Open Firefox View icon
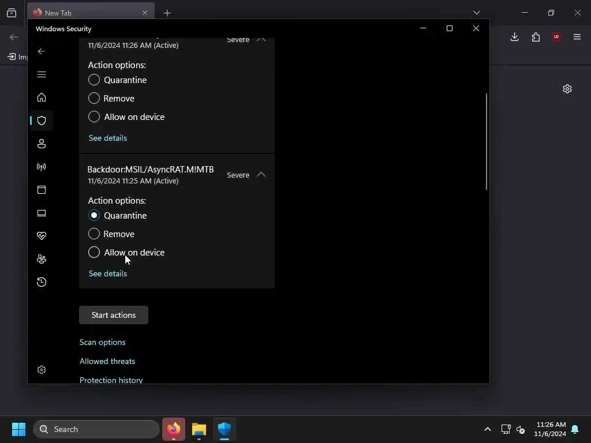The height and width of the screenshot is (443, 591). 12,13
